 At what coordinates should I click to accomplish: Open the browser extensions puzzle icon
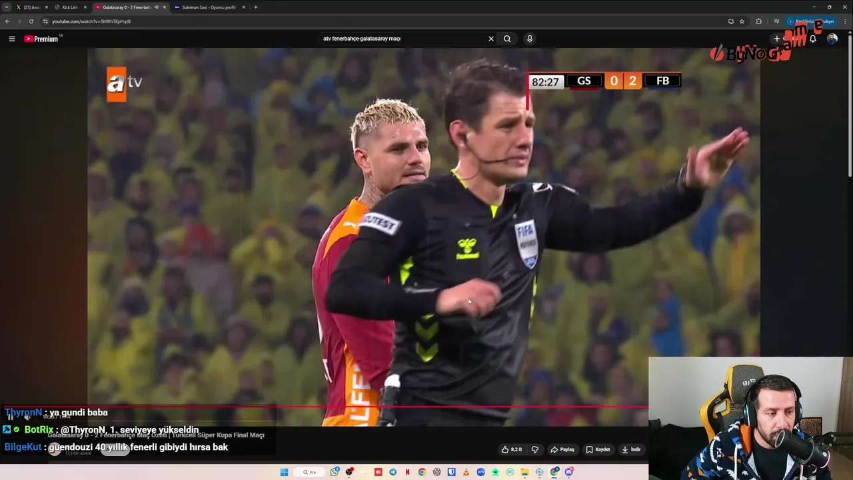[759, 21]
